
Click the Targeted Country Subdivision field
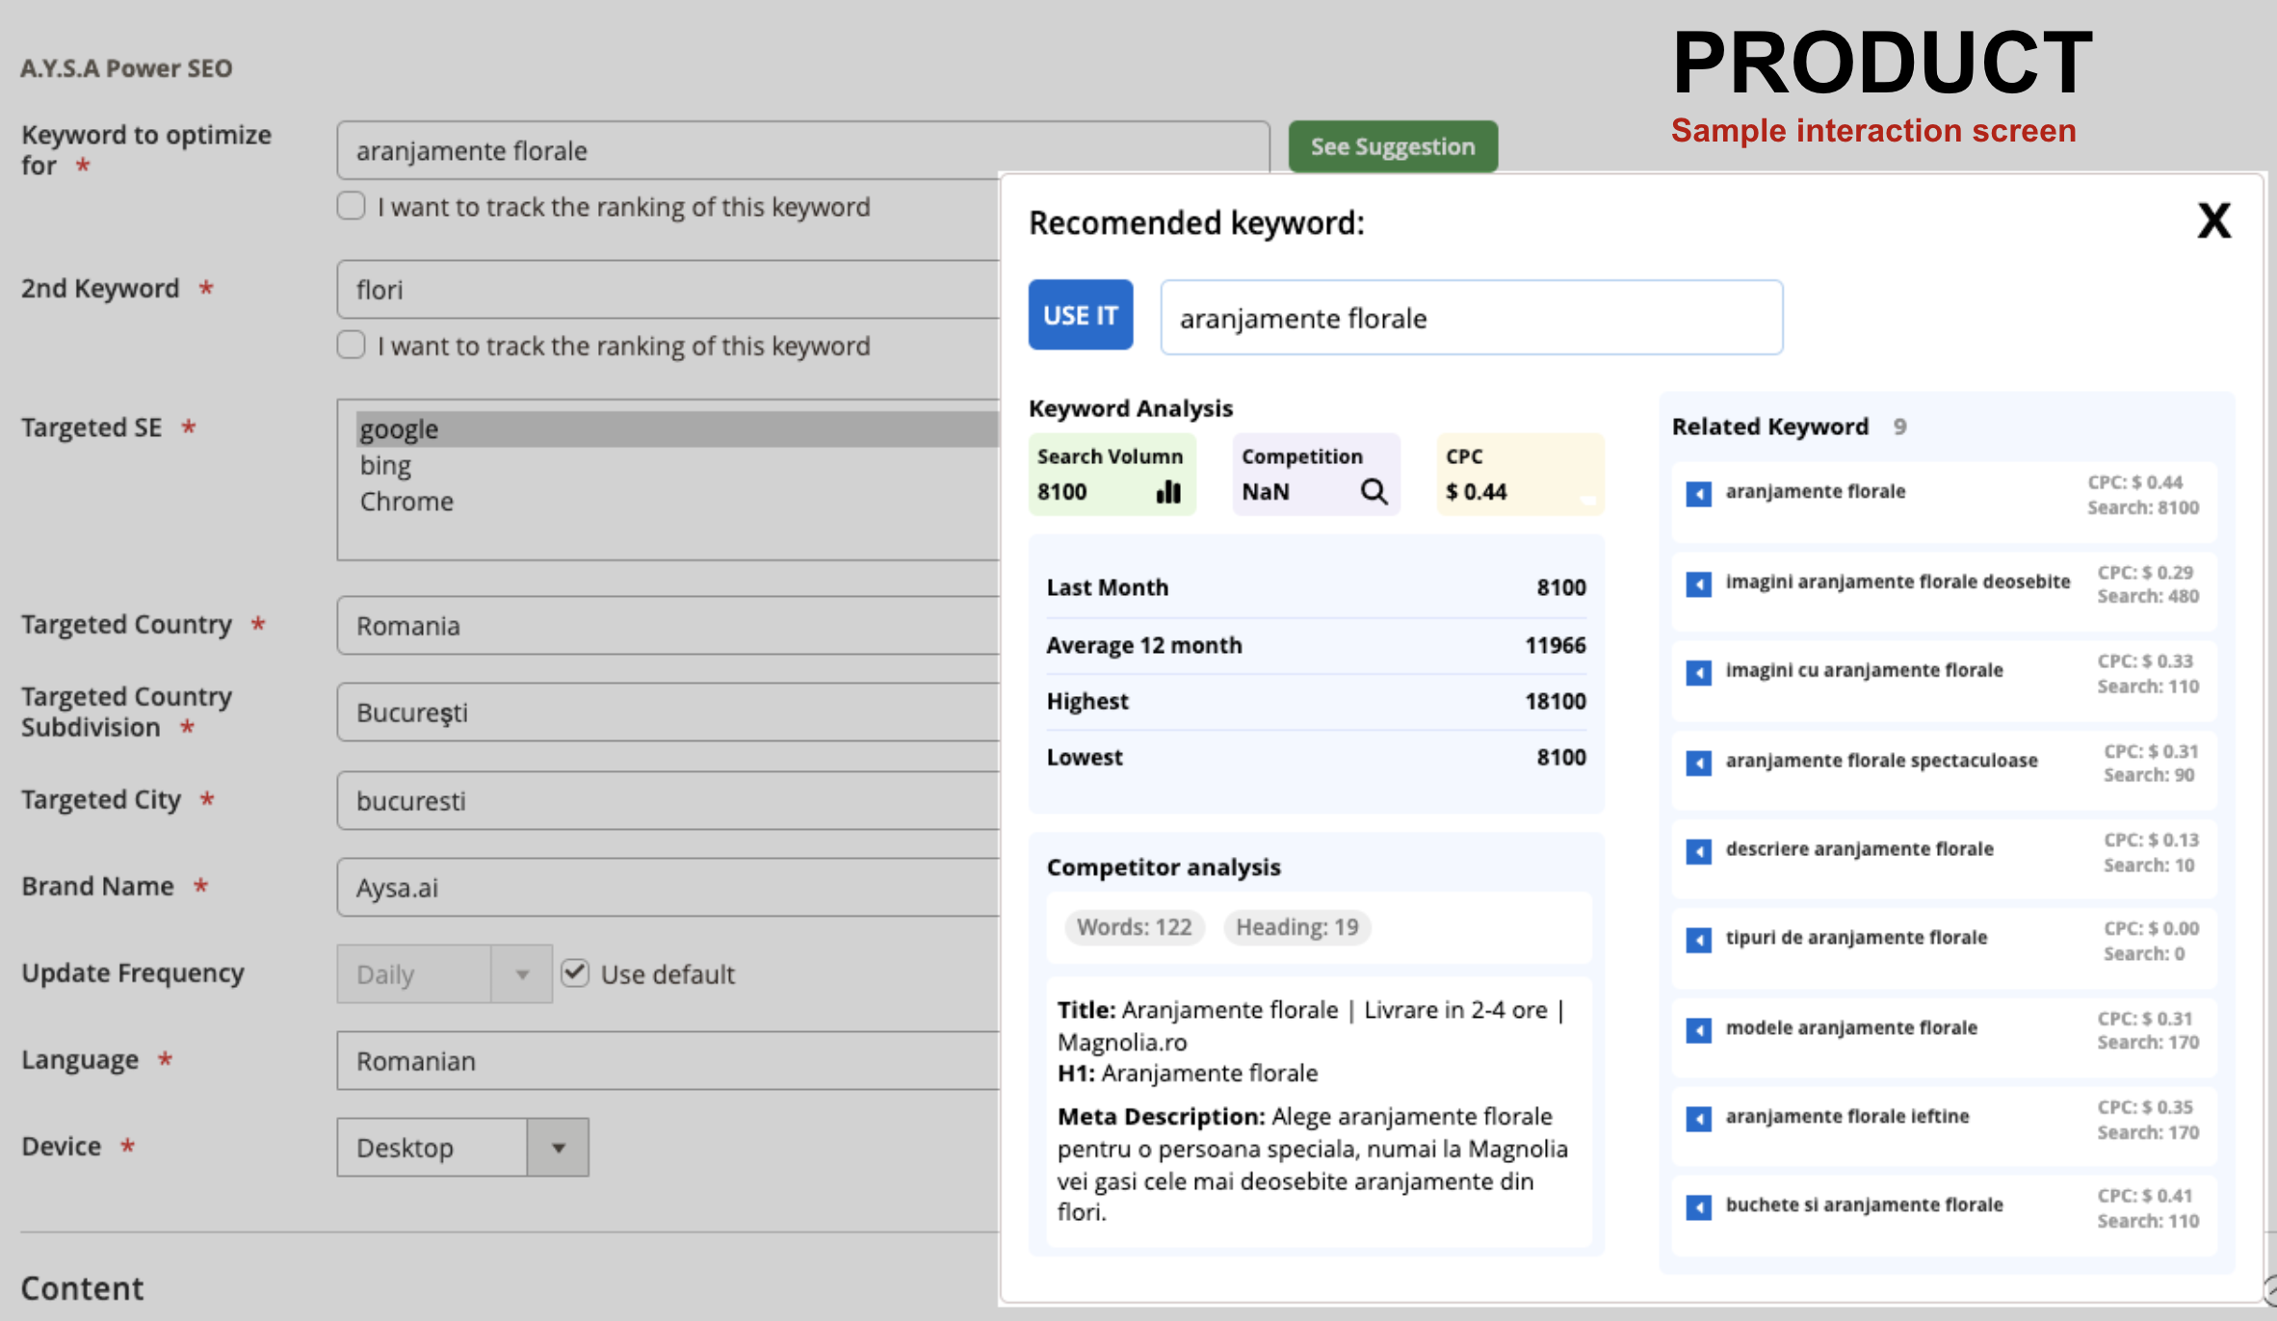click(668, 712)
